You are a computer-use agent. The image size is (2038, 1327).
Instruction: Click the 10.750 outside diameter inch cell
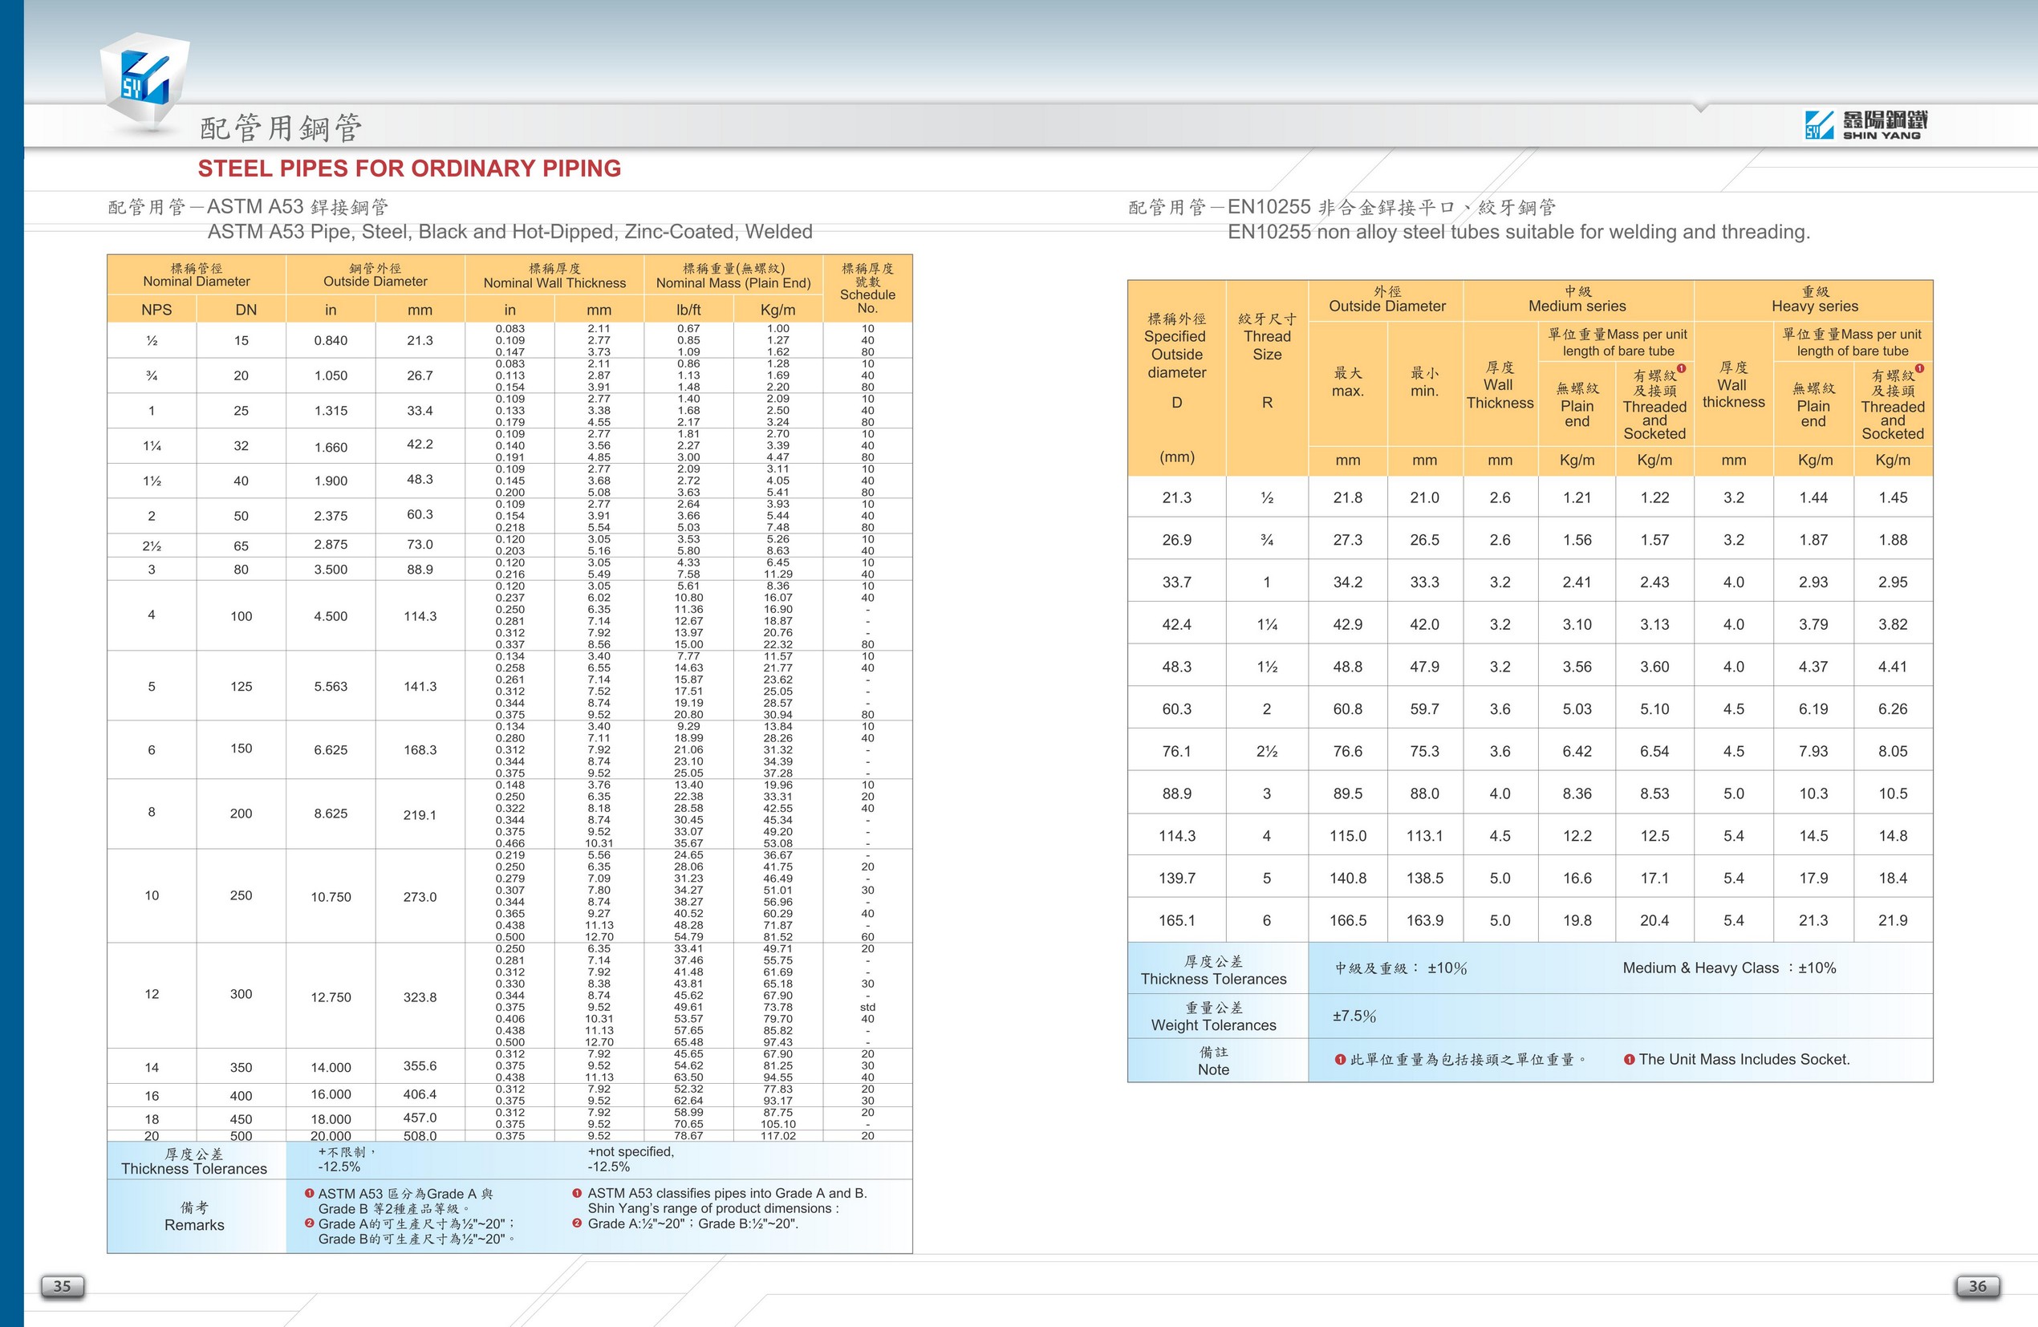(331, 896)
